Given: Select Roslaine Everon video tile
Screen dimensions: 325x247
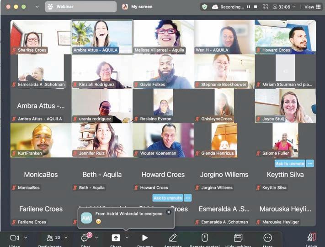Looking at the screenshot, I should click(163, 106).
